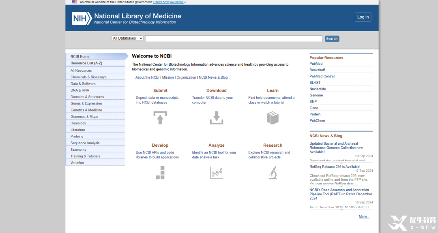The height and width of the screenshot is (233, 438).
Task: Click the Develop heading link
Action: (160, 145)
